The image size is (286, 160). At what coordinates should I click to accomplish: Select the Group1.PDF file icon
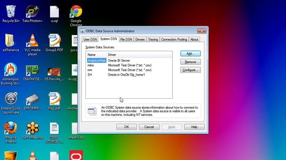tap(54, 43)
